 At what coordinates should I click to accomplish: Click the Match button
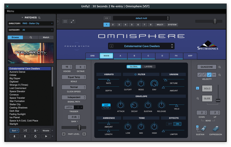tap(46, 37)
